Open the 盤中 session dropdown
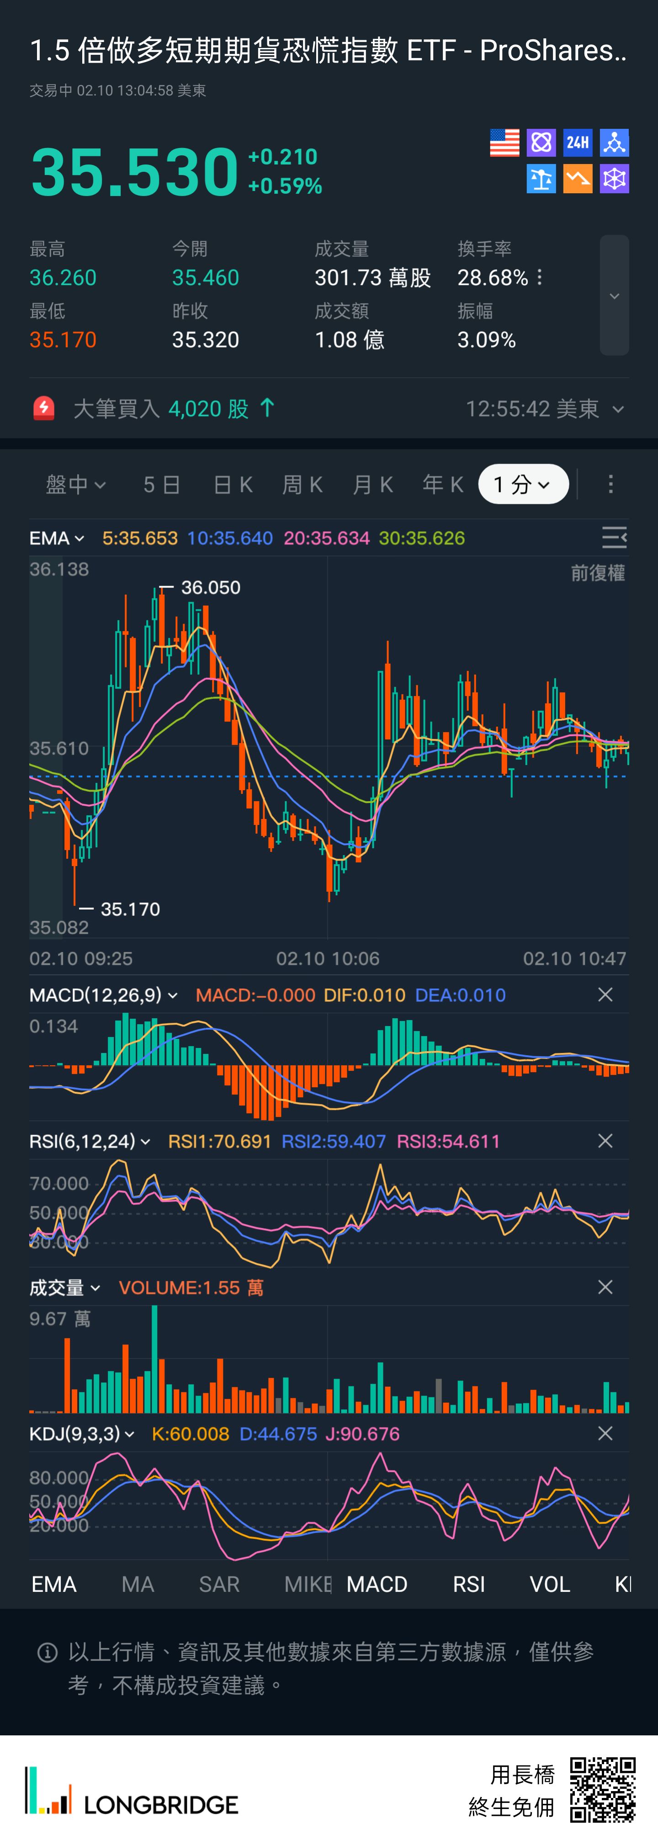658x1845 pixels. click(76, 485)
